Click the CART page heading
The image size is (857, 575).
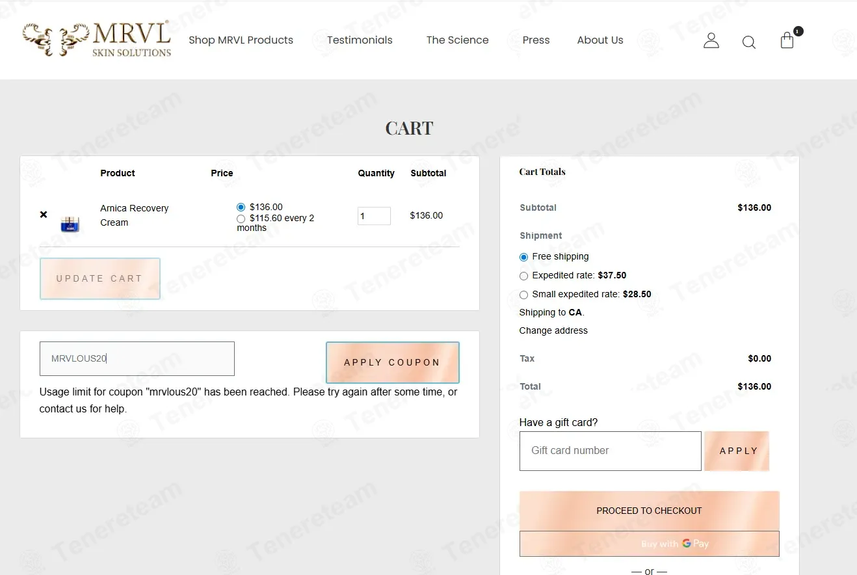409,128
